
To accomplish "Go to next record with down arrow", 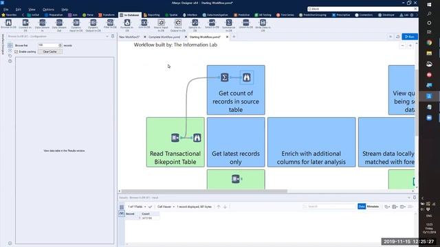I will tap(225, 207).
